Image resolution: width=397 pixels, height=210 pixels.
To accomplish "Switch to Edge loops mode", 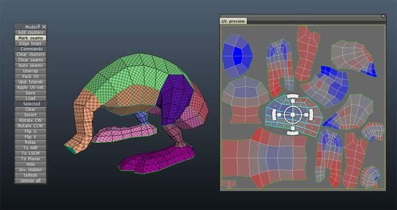I will coord(31,44).
